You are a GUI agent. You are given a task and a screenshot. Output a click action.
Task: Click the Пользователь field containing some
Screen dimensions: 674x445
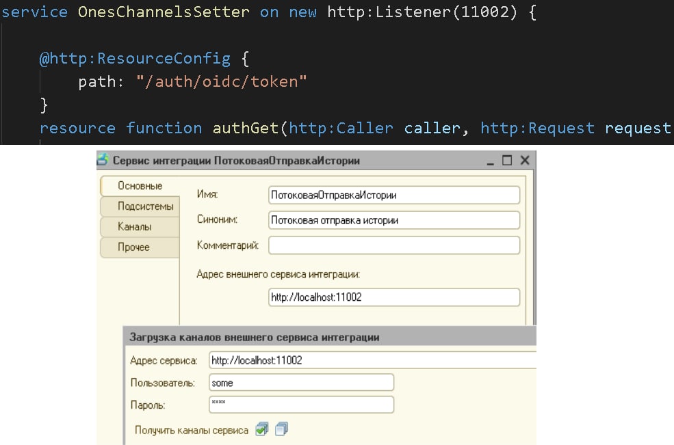(301, 382)
